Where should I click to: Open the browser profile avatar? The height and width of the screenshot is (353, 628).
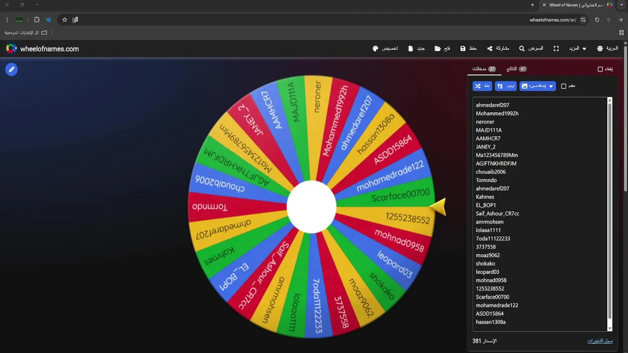[19, 20]
